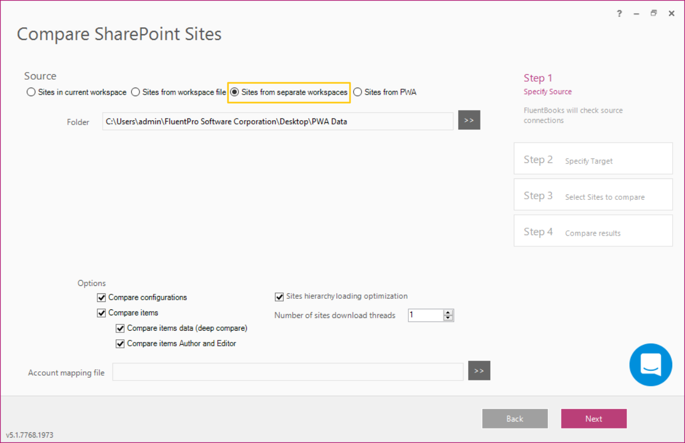Click the help question mark icon

click(x=619, y=14)
